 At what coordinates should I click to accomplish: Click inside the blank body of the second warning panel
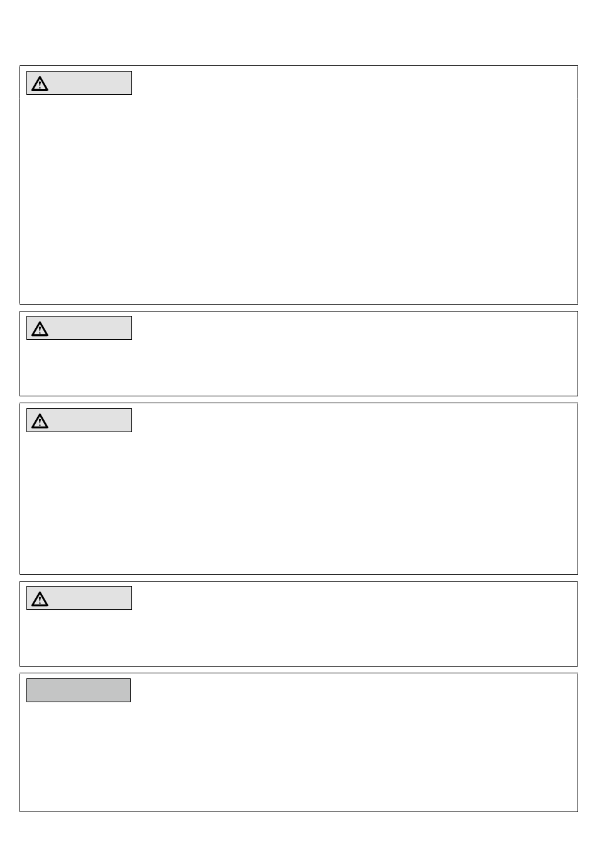(x=298, y=367)
